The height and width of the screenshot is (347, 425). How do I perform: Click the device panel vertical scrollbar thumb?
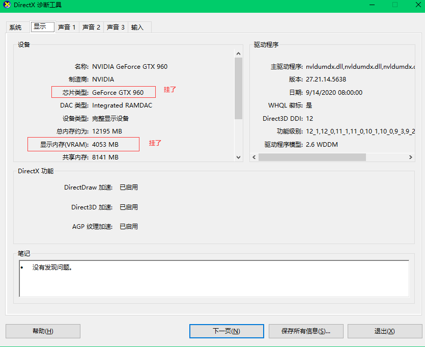click(x=239, y=89)
